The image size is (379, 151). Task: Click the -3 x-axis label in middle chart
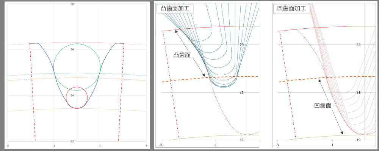pyautogui.click(x=160, y=145)
